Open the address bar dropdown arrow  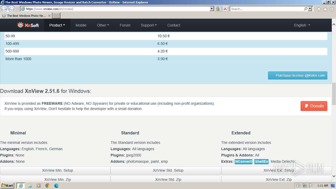pyautogui.click(x=212, y=9)
